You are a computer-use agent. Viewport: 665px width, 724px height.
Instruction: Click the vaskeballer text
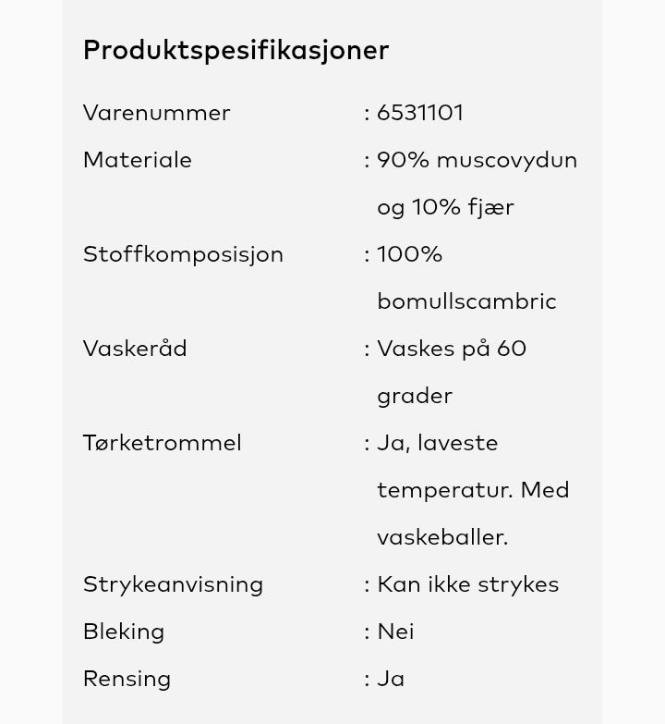(x=442, y=537)
